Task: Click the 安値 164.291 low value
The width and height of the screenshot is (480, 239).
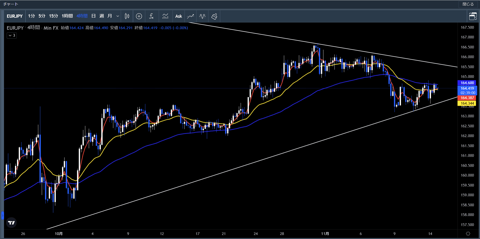Action: coord(121,28)
